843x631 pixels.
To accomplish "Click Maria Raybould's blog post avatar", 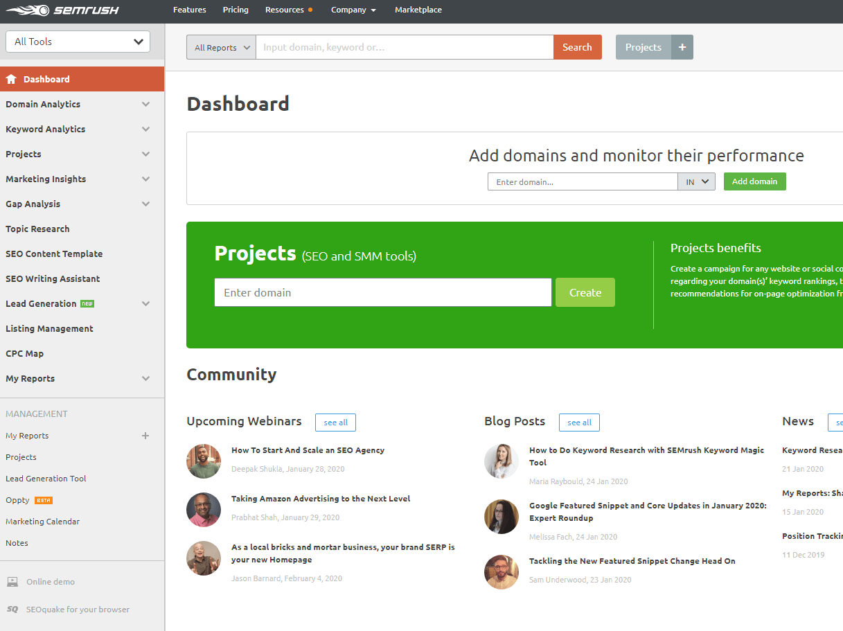I will 502,461.
